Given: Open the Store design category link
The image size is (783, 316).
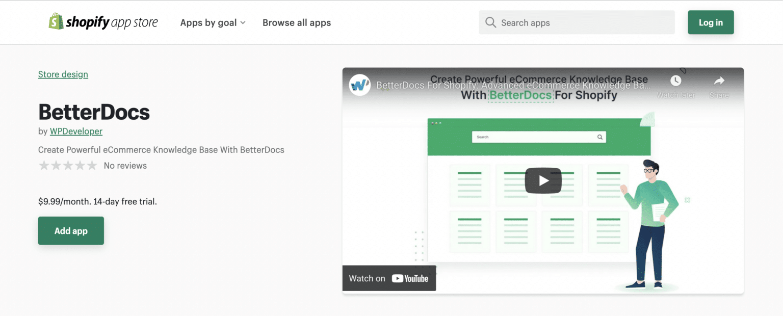Looking at the screenshot, I should coord(63,74).
